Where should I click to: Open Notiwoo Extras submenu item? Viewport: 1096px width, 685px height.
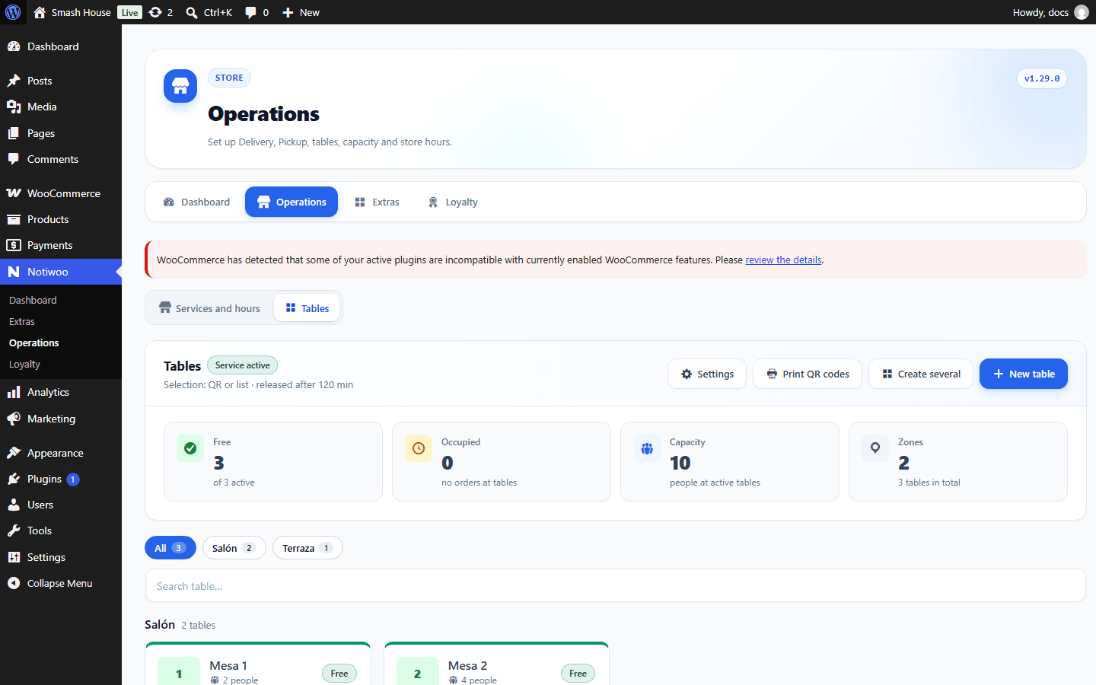[x=22, y=322]
